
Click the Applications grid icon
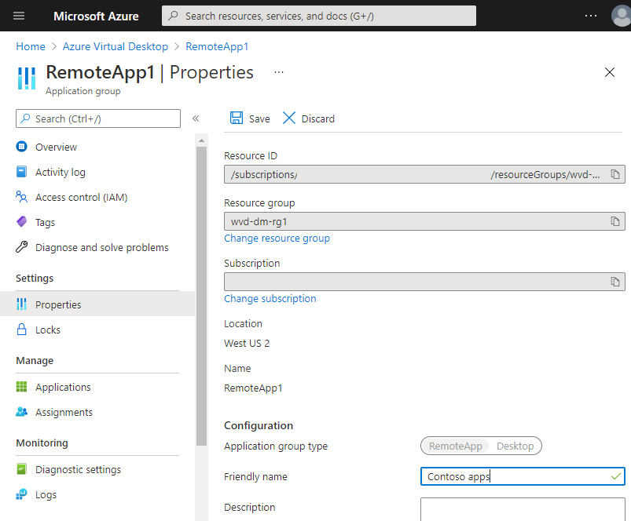click(x=22, y=386)
